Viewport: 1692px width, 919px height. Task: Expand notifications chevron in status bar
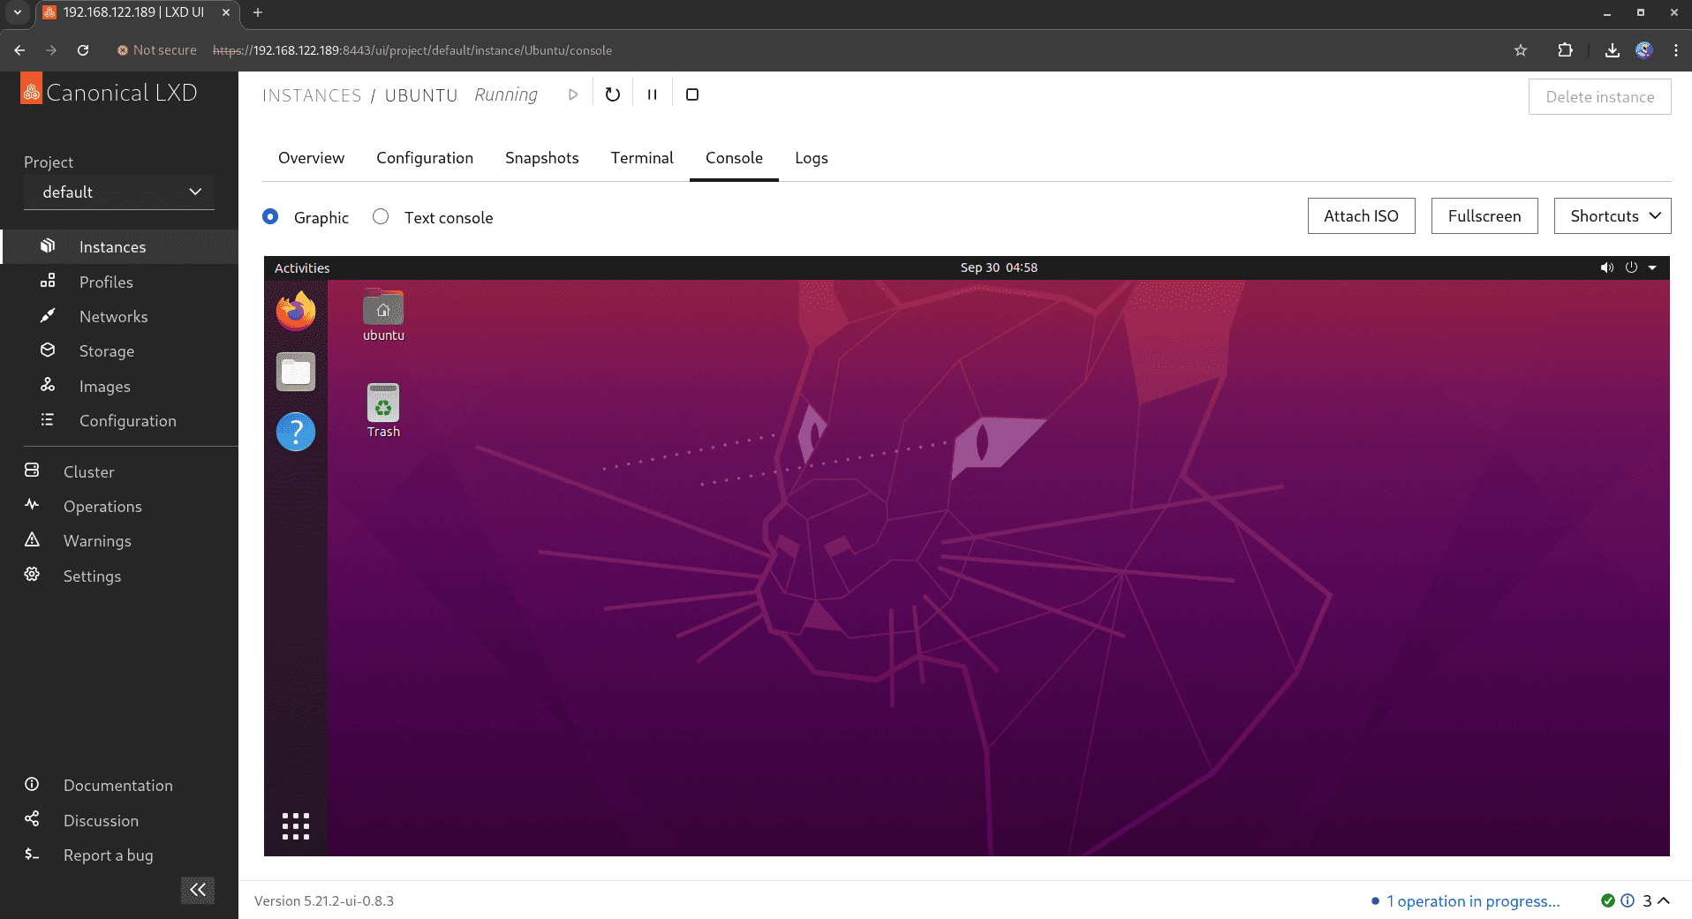1664,900
